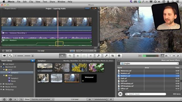Select Oath.aif in the sound list
Image resolution: width=182 pixels, height=102 pixels.
(148, 78)
